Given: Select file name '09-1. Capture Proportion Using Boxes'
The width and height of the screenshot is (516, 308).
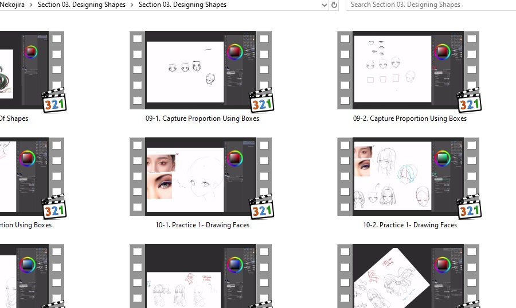Looking at the screenshot, I should pos(202,119).
